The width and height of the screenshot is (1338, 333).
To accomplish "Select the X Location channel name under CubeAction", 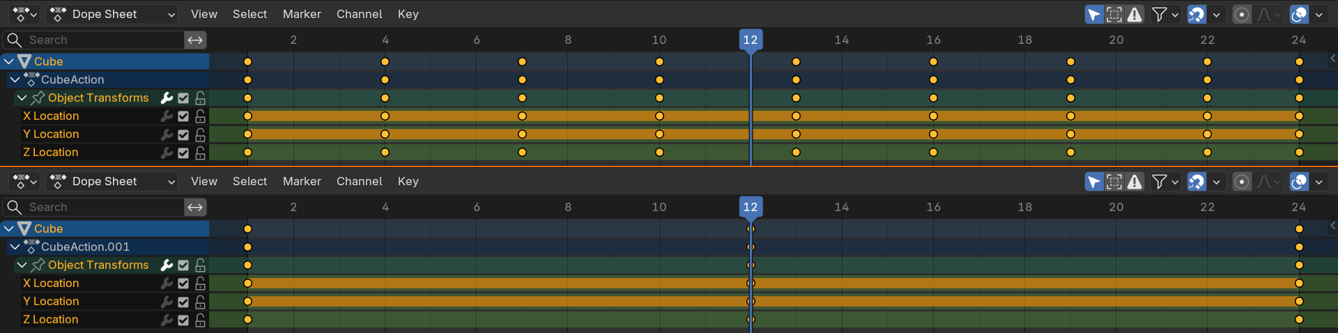I will pos(51,116).
